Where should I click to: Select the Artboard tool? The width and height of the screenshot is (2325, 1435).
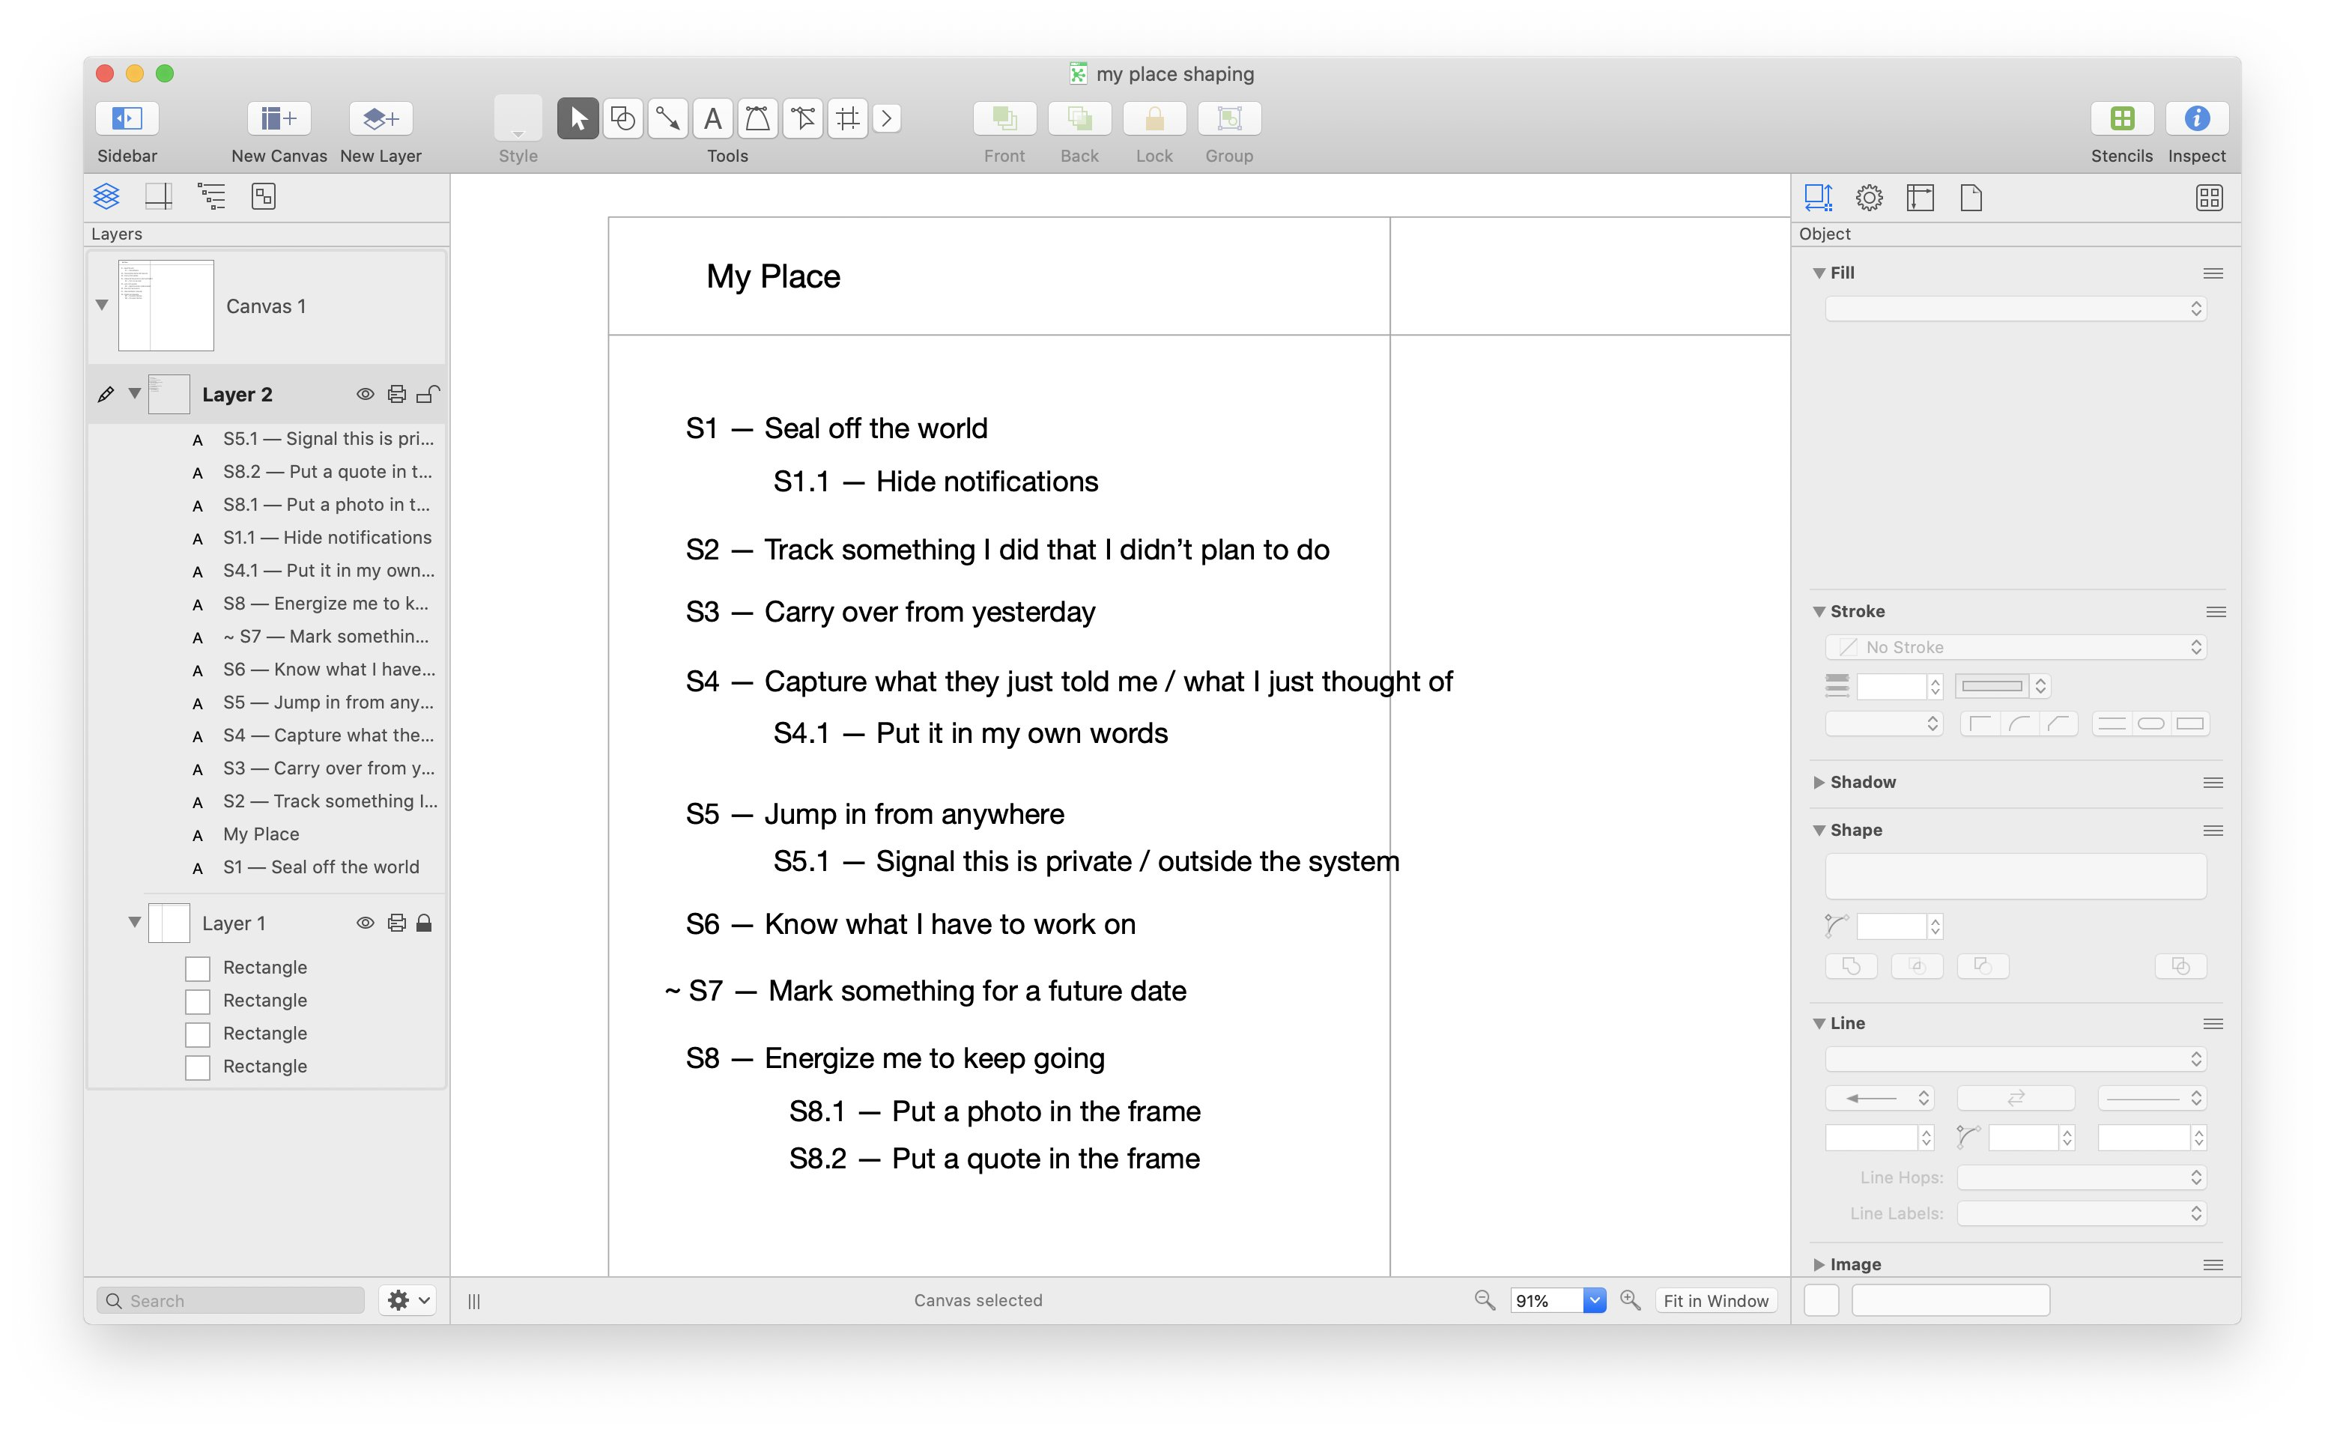[847, 118]
